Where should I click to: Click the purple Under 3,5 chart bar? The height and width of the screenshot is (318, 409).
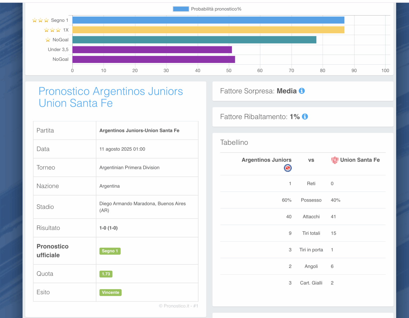coord(152,50)
